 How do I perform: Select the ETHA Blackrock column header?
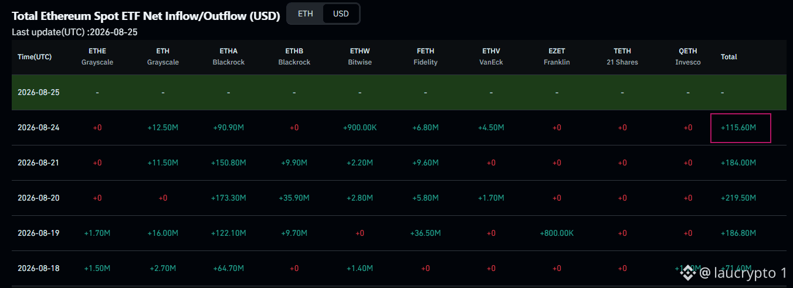229,57
